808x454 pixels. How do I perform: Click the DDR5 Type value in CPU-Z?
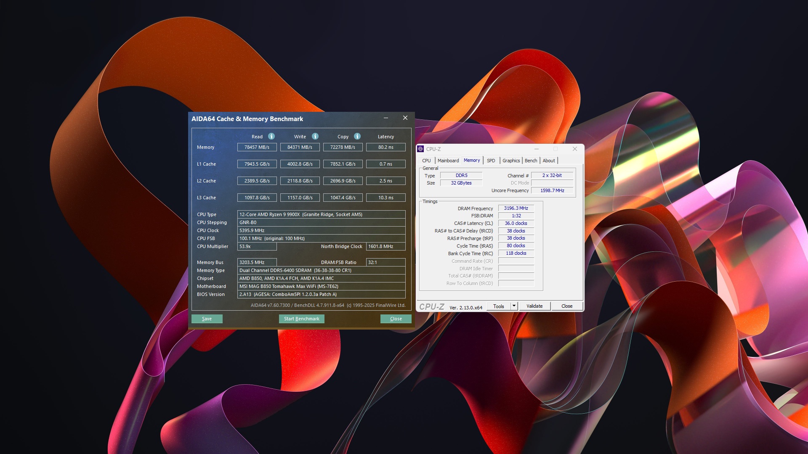[x=461, y=175]
